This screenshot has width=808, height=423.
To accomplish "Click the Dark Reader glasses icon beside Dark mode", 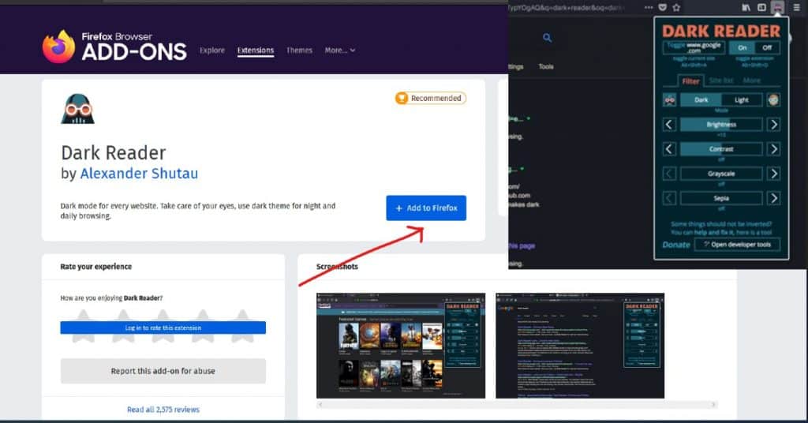I will [669, 100].
